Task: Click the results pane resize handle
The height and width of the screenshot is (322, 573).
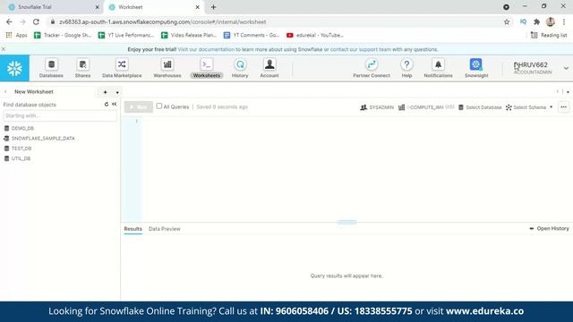Action: (346, 222)
